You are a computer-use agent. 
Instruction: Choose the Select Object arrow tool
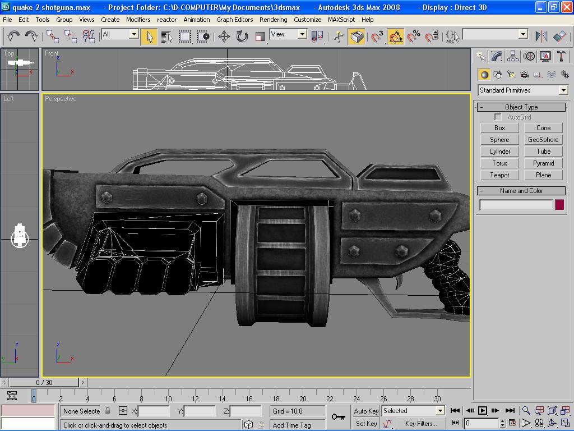tap(149, 36)
